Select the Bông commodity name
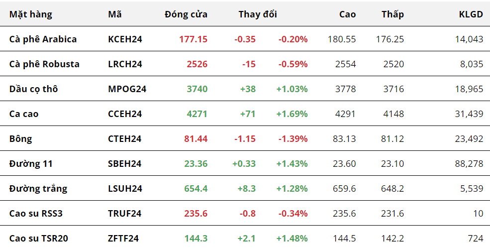The image size is (490, 249). click(x=20, y=139)
